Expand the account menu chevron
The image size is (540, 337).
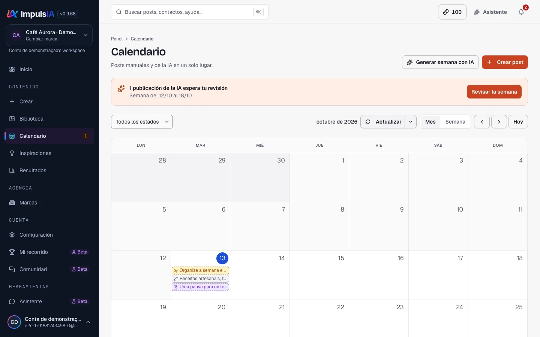click(x=88, y=322)
